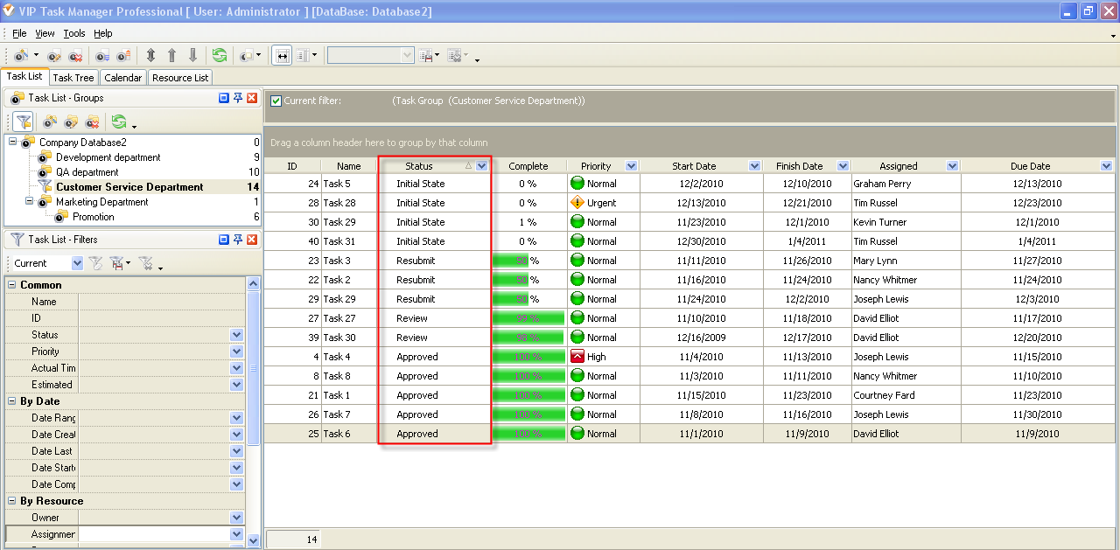Pin the Task List - Groups panel
1120x550 pixels.
(237, 98)
